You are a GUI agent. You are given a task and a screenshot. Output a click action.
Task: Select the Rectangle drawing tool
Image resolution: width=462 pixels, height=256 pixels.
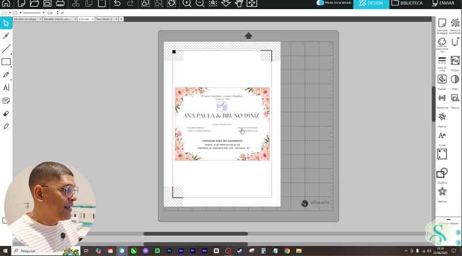point(6,62)
